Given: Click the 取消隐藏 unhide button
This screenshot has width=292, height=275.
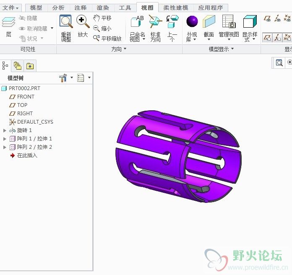Looking at the screenshot, I should click(33, 29).
